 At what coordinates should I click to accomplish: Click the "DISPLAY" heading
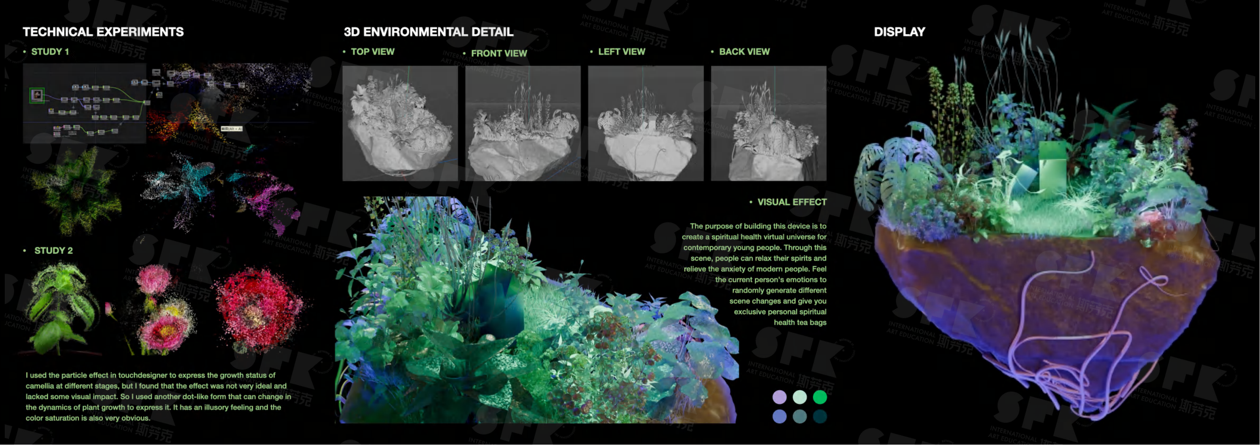[899, 32]
